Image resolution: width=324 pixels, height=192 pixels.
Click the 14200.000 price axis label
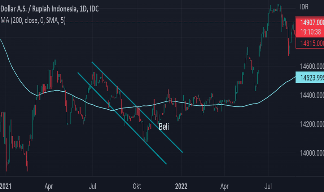(x=312, y=124)
